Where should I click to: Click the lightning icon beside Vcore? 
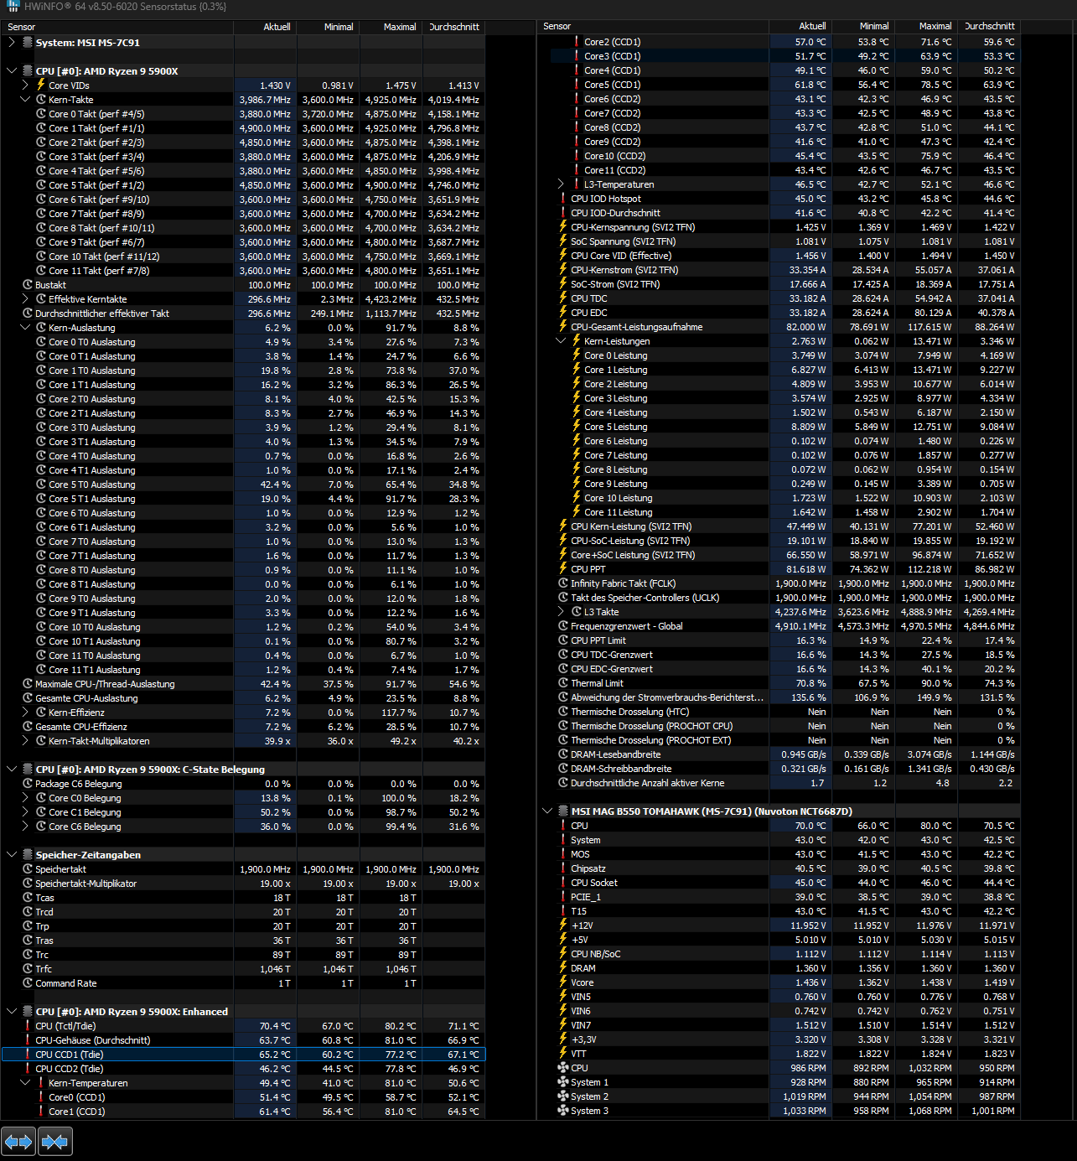[563, 982]
